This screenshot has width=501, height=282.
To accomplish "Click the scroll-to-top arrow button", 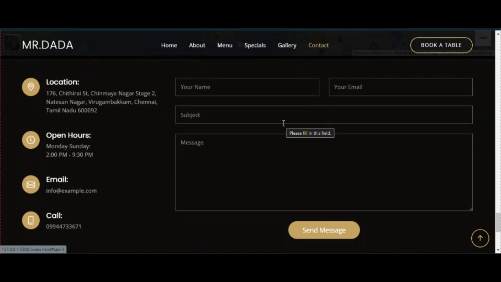I will (x=480, y=238).
